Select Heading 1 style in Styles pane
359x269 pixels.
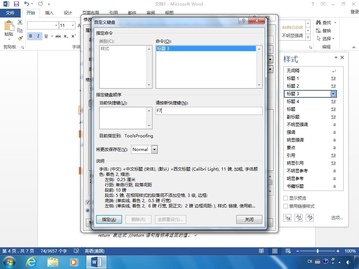[310, 78]
